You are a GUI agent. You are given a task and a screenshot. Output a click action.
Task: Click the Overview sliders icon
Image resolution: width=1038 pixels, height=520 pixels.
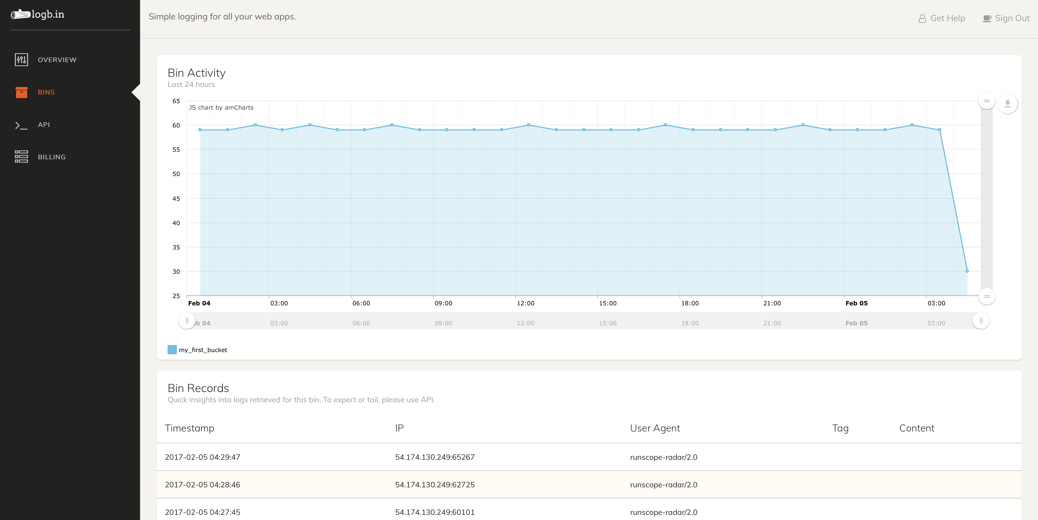pyautogui.click(x=21, y=60)
